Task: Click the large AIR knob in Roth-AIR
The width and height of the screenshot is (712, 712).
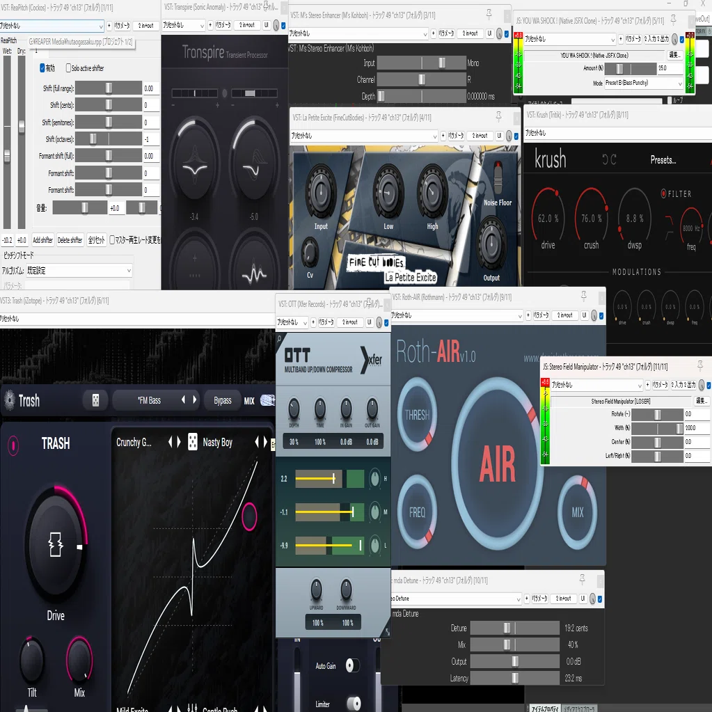Action: [x=497, y=464]
